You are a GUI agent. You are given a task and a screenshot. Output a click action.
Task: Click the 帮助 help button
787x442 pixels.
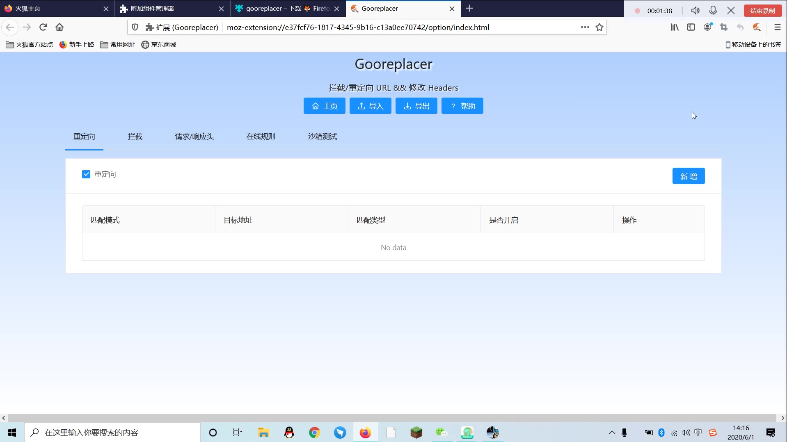462,106
